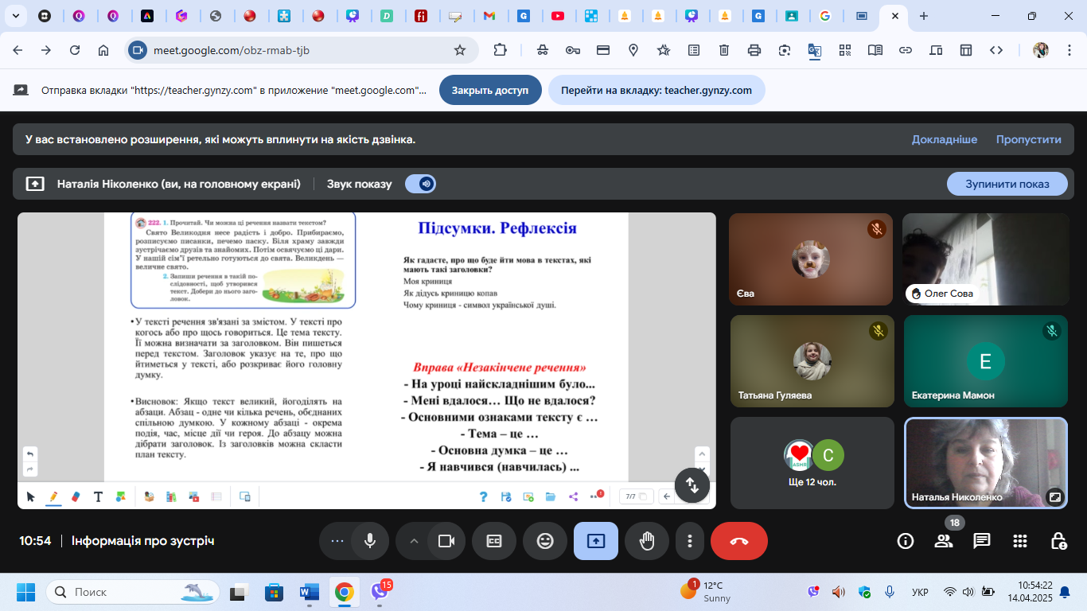Open the notifications bell in the system tray
Viewport: 1087px width, 611px height.
point(1064,592)
